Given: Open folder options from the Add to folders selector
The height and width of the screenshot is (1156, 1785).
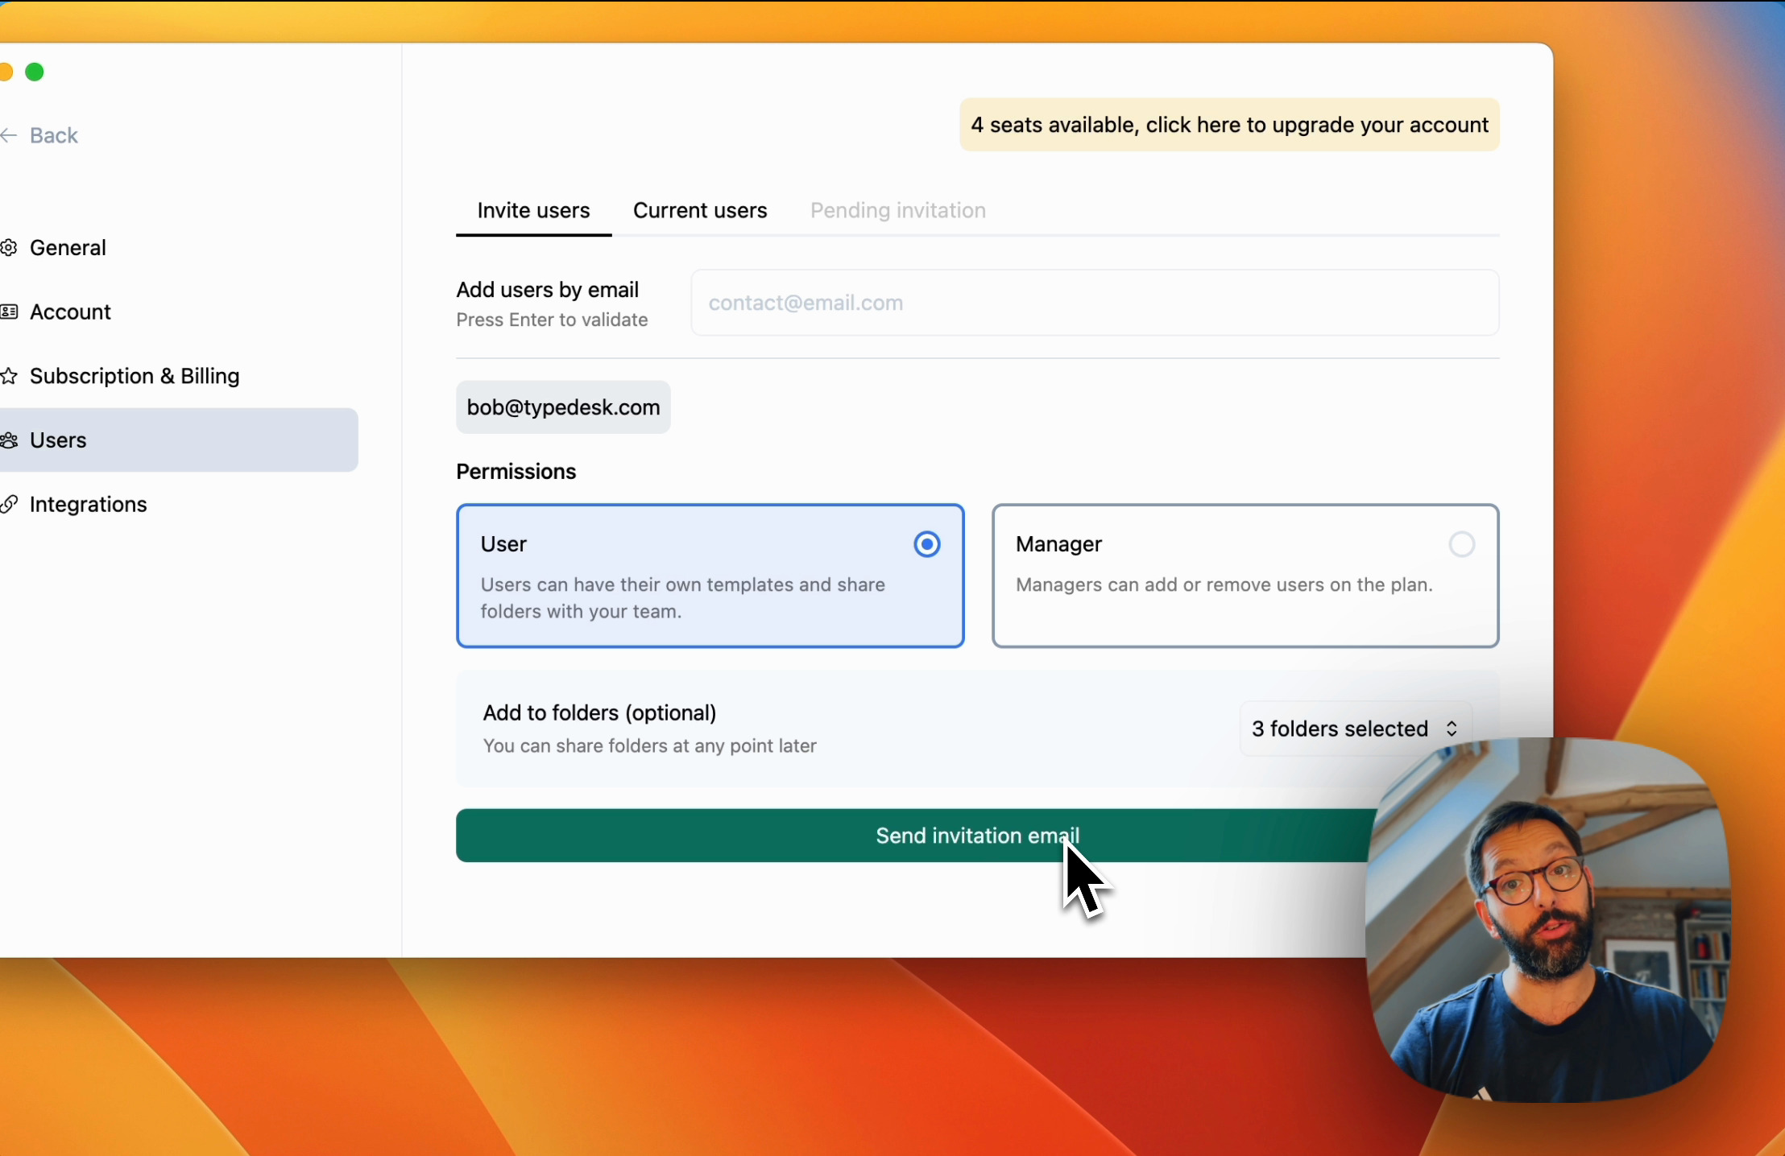Looking at the screenshot, I should point(1354,729).
